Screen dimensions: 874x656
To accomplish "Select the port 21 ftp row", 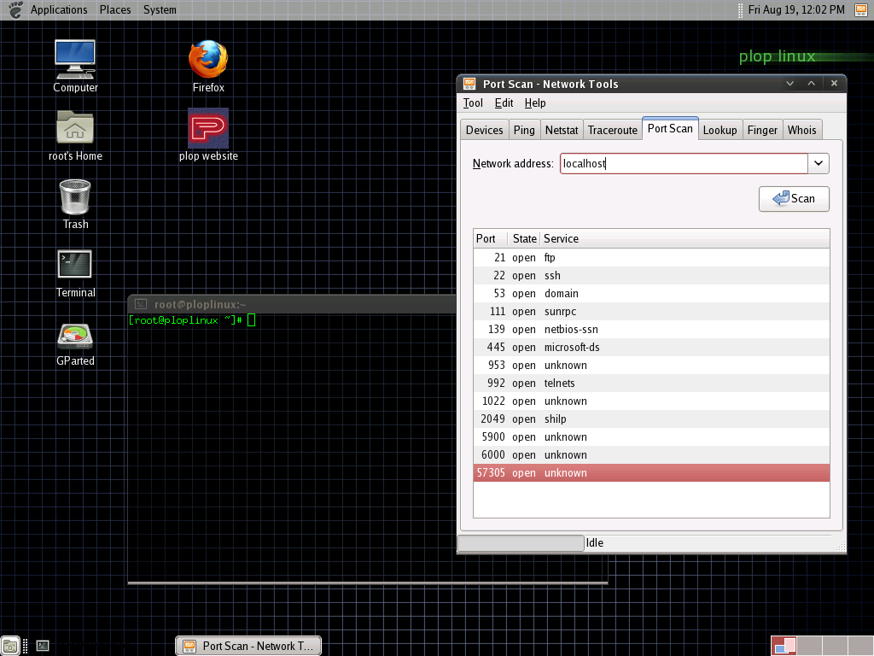I will tap(651, 258).
